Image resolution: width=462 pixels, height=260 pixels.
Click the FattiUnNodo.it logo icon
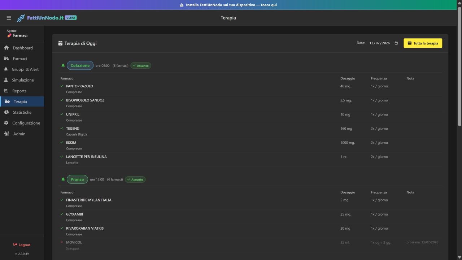click(x=21, y=18)
